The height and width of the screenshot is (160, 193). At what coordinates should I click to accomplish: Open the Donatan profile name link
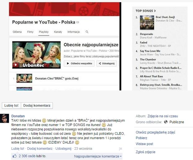[18, 116]
